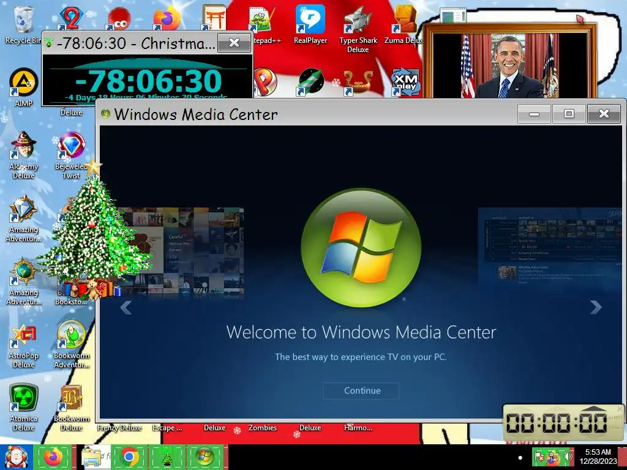Screen dimensions: 627x470
Task: Maximize the Windows Media Center window
Action: coord(569,114)
